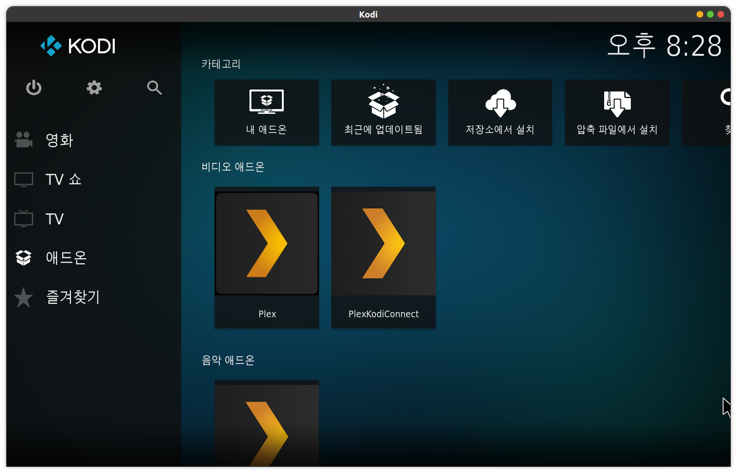737x473 pixels.
Task: Minimize Kodi window with yellow button
Action: click(700, 14)
